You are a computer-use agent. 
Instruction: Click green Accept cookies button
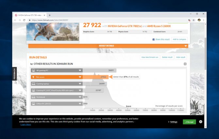point(189,122)
